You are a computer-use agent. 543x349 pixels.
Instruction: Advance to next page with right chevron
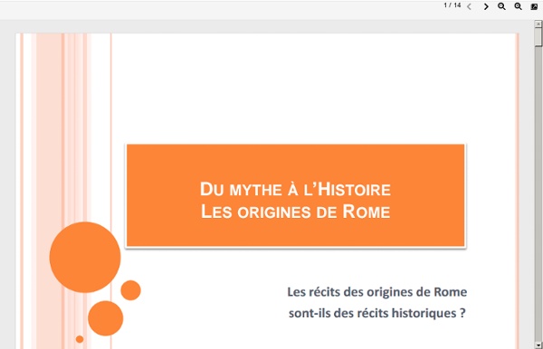pyautogui.click(x=486, y=6)
